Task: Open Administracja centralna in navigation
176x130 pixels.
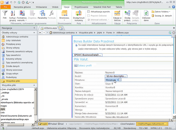Action: 17,37
